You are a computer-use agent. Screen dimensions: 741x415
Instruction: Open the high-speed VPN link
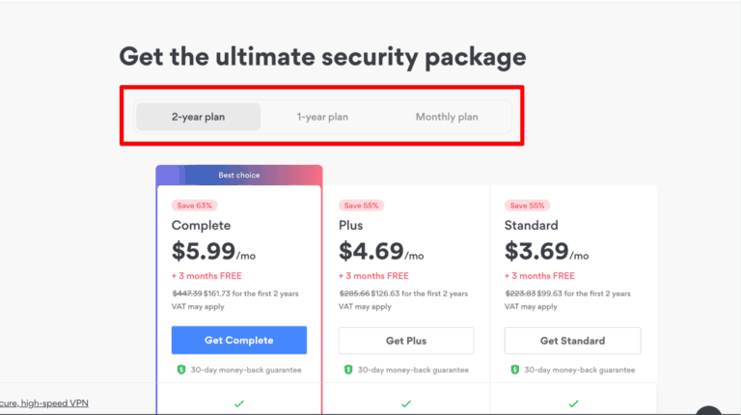pos(43,402)
